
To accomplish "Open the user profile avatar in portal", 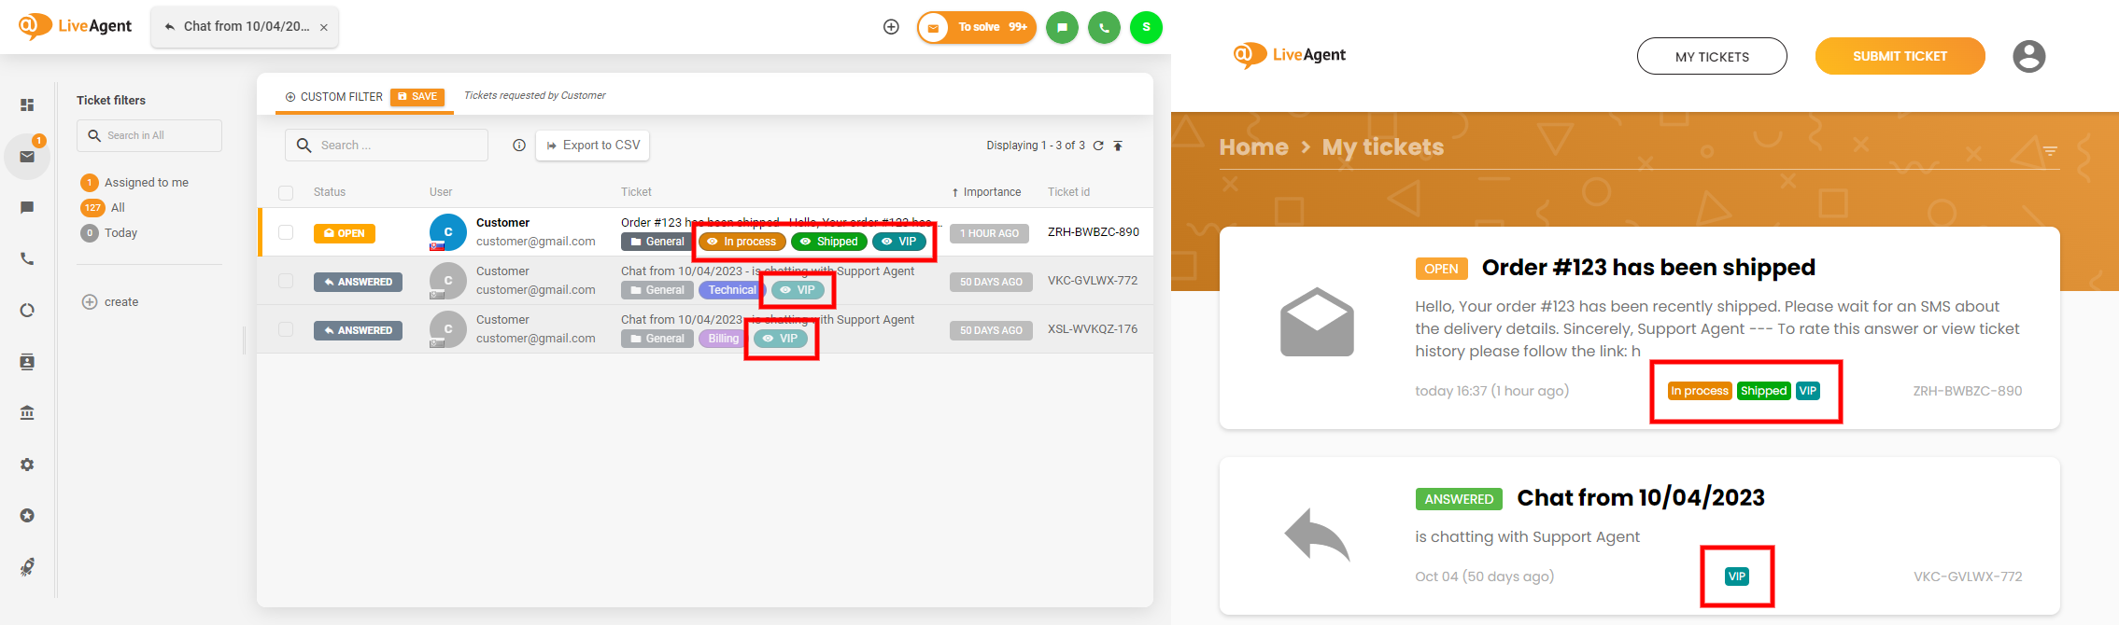I will tap(2028, 56).
